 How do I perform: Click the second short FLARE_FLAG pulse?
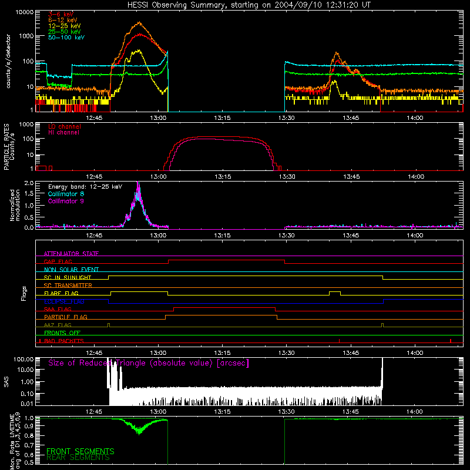click(335, 292)
